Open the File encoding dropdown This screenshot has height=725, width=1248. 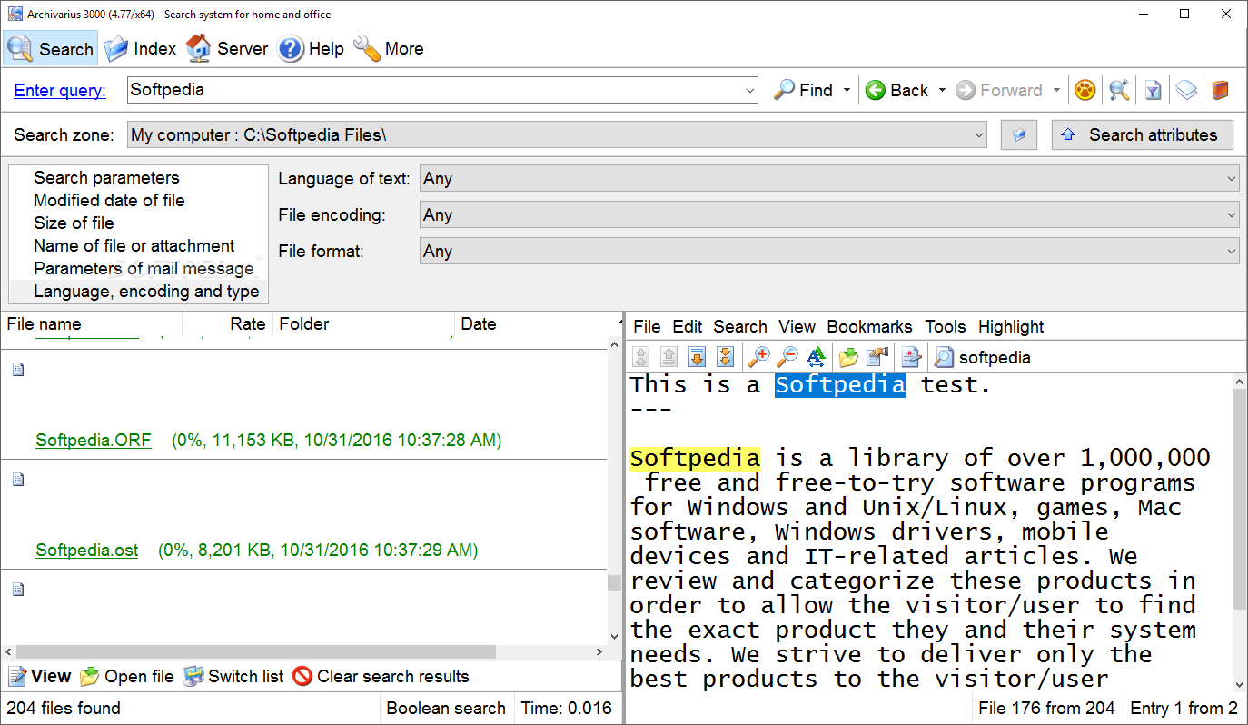pos(829,215)
